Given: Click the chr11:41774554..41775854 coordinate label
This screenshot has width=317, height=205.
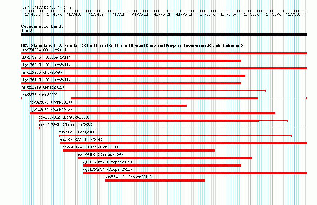Looking at the screenshot, I should 47,7.
